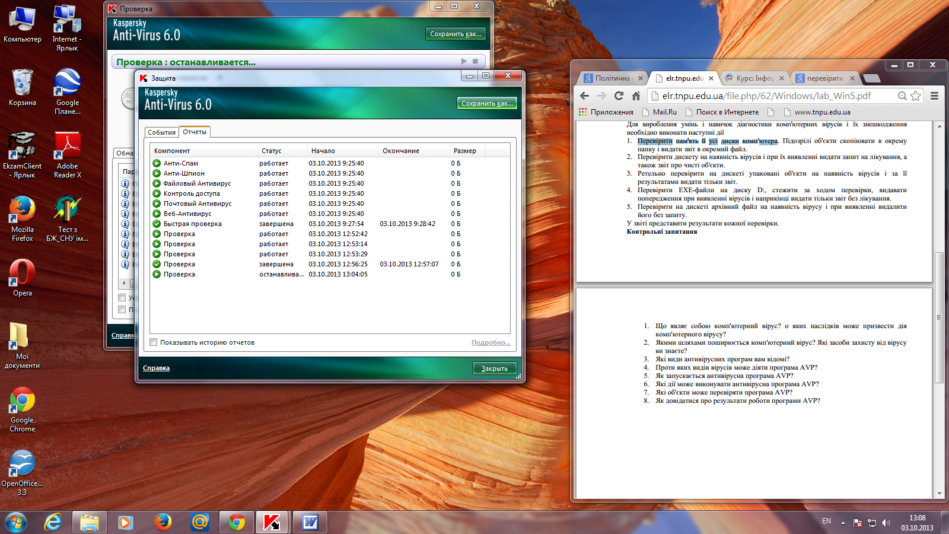Select the Веб-Антивирус report row

pyautogui.click(x=330, y=214)
